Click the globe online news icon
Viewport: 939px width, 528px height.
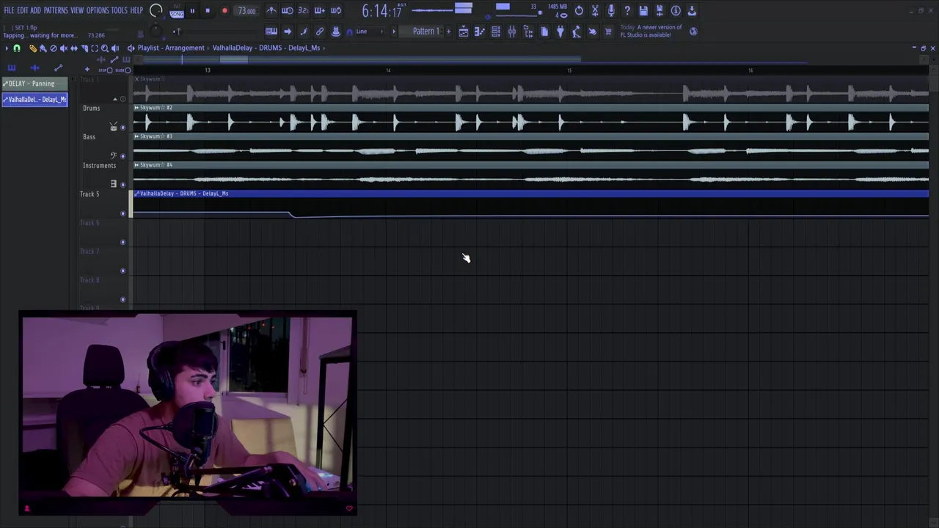click(x=693, y=32)
